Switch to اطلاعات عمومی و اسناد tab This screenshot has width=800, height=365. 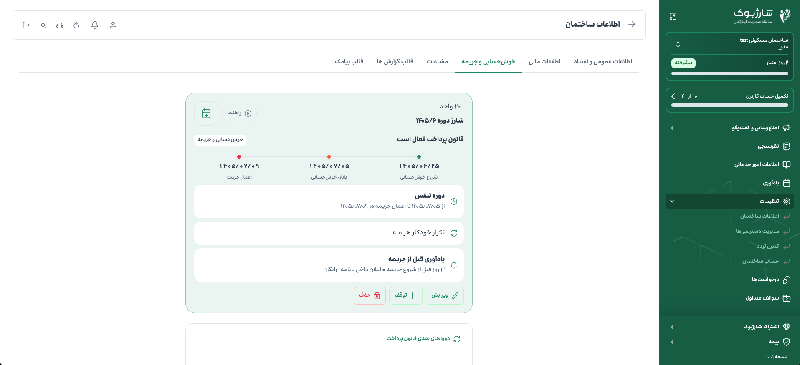point(603,62)
